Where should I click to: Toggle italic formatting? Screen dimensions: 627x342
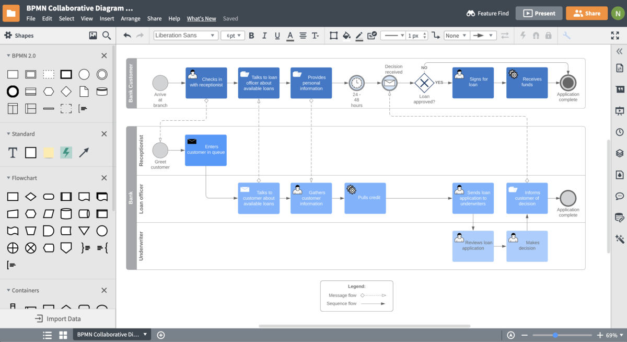click(x=264, y=36)
